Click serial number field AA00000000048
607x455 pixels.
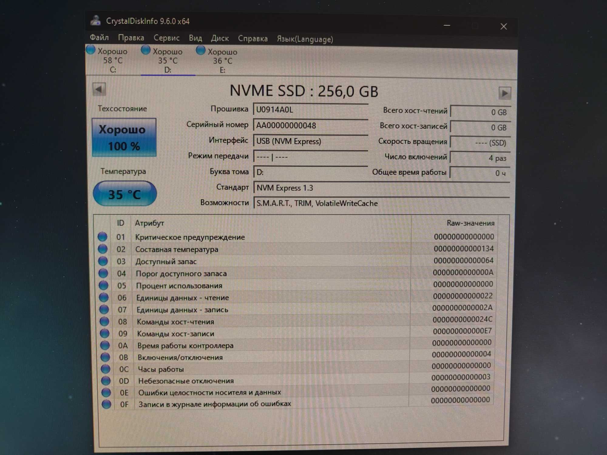310,125
